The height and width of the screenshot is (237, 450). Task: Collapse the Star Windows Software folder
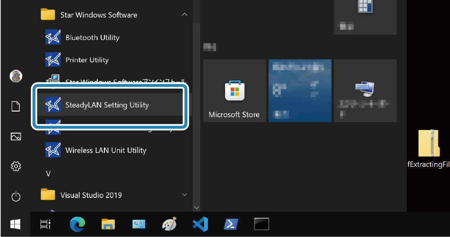[x=184, y=15]
